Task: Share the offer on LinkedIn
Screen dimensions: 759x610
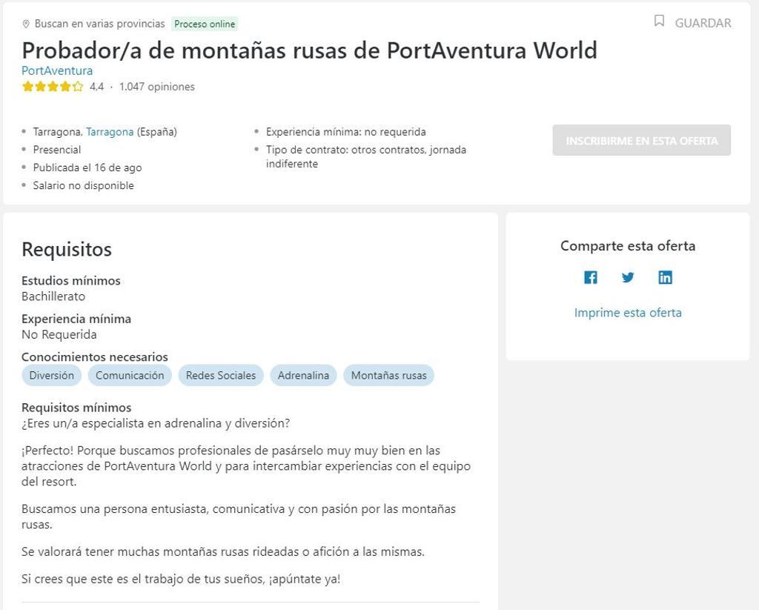Action: tap(665, 276)
